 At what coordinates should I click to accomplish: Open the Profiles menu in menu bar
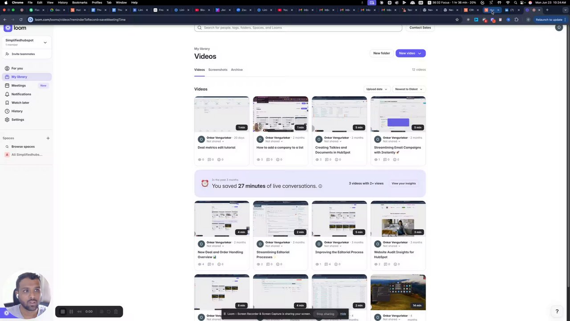(x=97, y=3)
